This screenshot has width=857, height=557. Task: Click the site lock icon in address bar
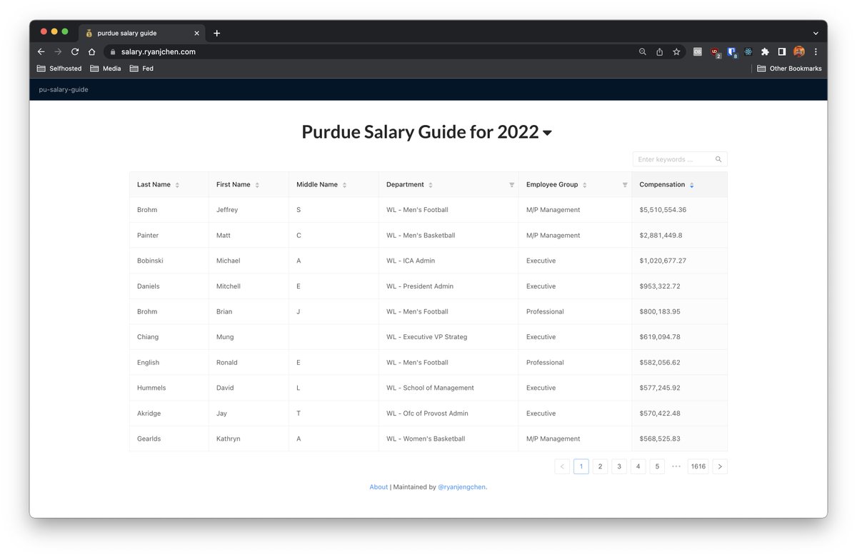click(112, 51)
